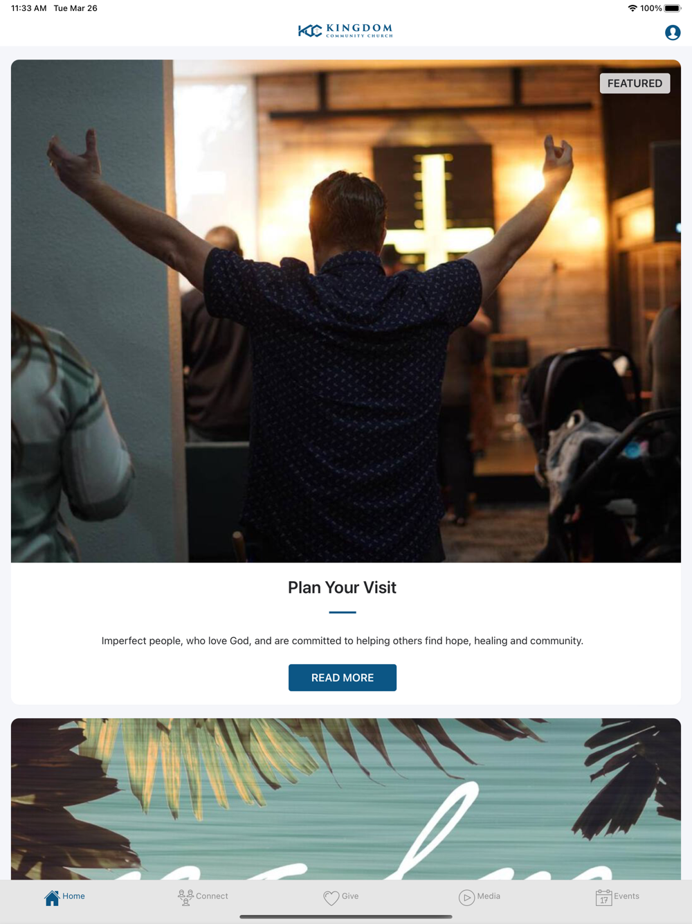692x924 pixels.
Task: Open the Events tab label
Action: pos(626,896)
